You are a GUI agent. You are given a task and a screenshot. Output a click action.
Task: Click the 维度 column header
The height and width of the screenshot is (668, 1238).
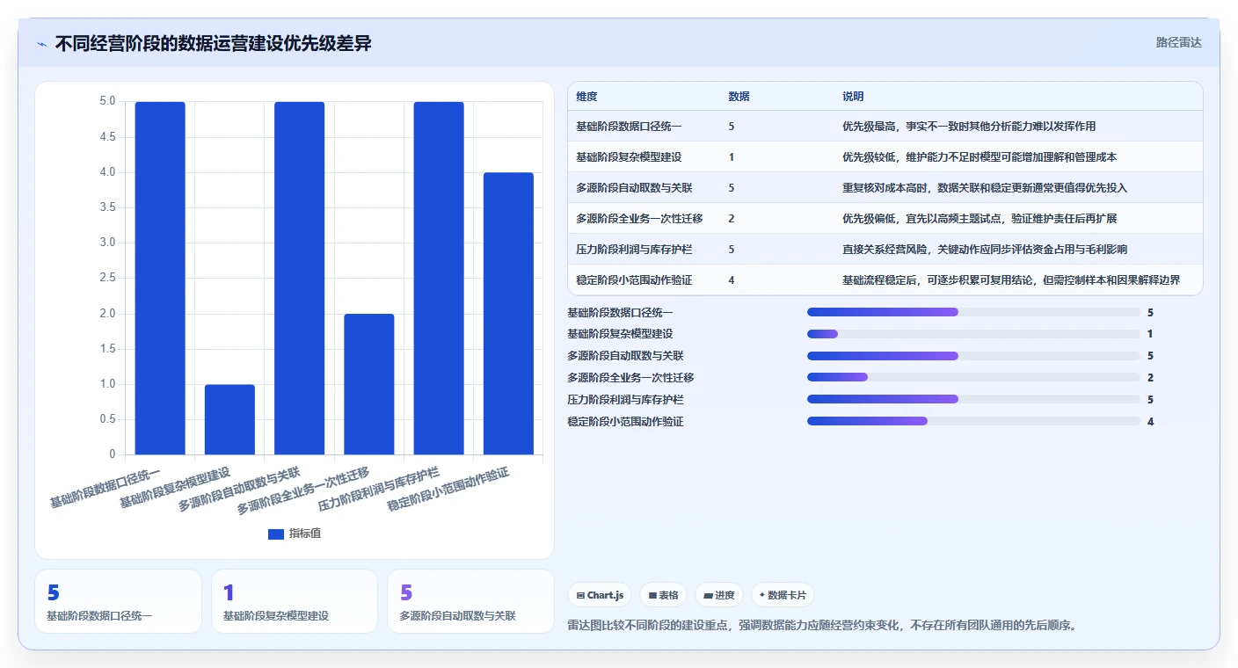point(586,97)
